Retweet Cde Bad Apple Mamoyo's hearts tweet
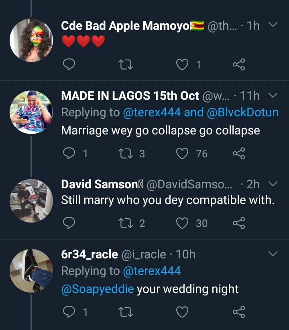Image resolution: width=289 pixels, height=330 pixels. point(126,64)
